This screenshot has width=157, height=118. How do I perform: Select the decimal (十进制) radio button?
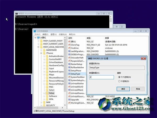[120, 81]
